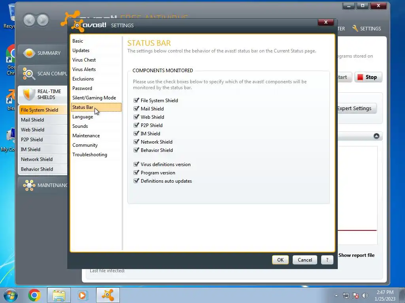The image size is (405, 303).
Task: Click Expert Settings button in main window
Action: tap(356, 108)
